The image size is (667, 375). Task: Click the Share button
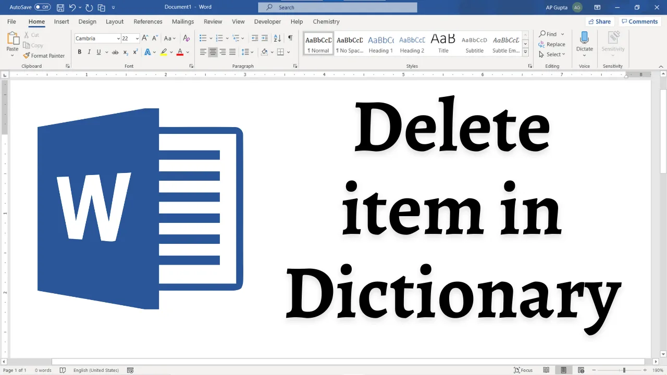pos(599,21)
